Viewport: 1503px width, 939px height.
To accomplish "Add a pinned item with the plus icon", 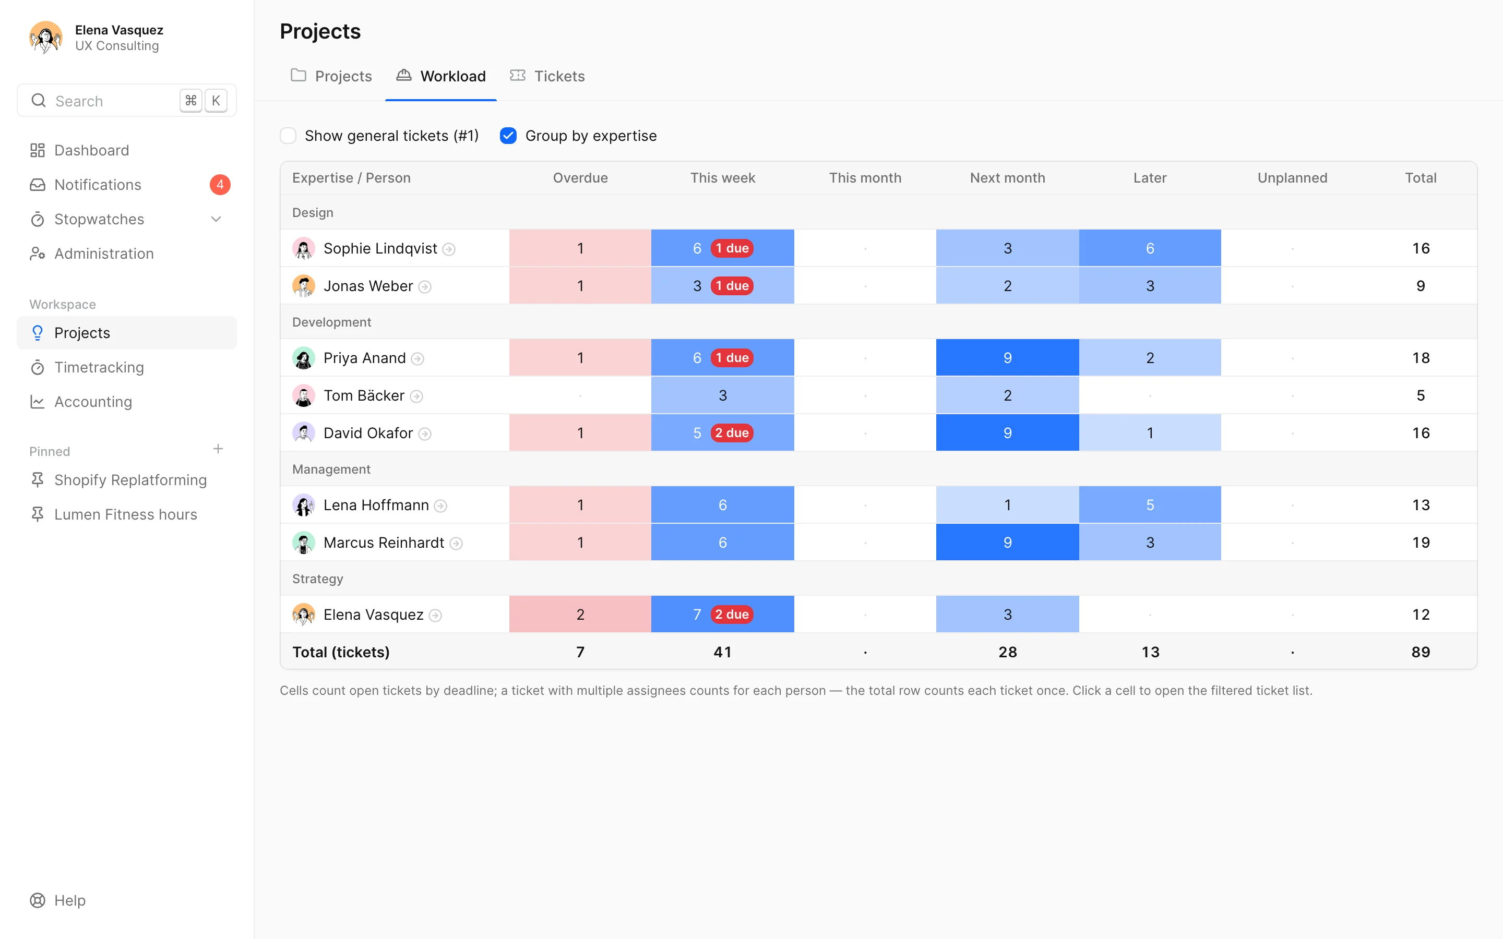I will 218,449.
